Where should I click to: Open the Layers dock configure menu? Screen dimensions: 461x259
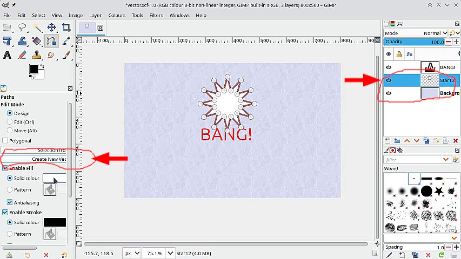click(x=457, y=24)
